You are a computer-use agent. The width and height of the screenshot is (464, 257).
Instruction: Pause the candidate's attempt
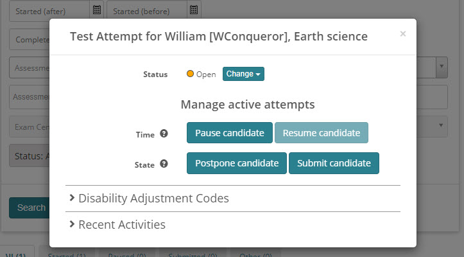229,133
